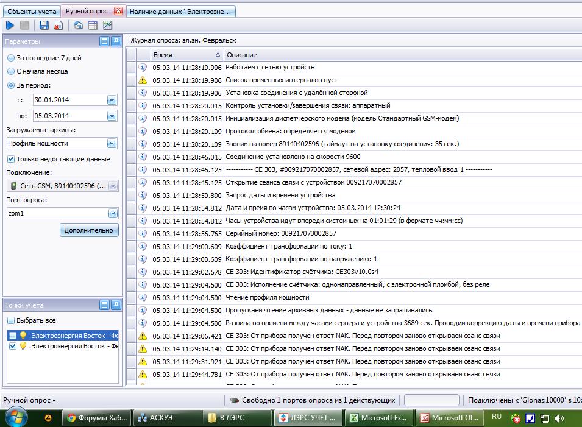This screenshot has width=582, height=427.
Task: Uncheck the second Электроэнергия Восток row checkbox
Action: [x=13, y=346]
